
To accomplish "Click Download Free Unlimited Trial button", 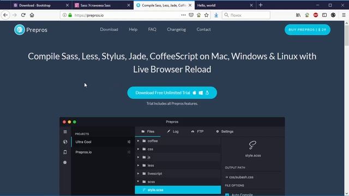I will click(x=172, y=93).
